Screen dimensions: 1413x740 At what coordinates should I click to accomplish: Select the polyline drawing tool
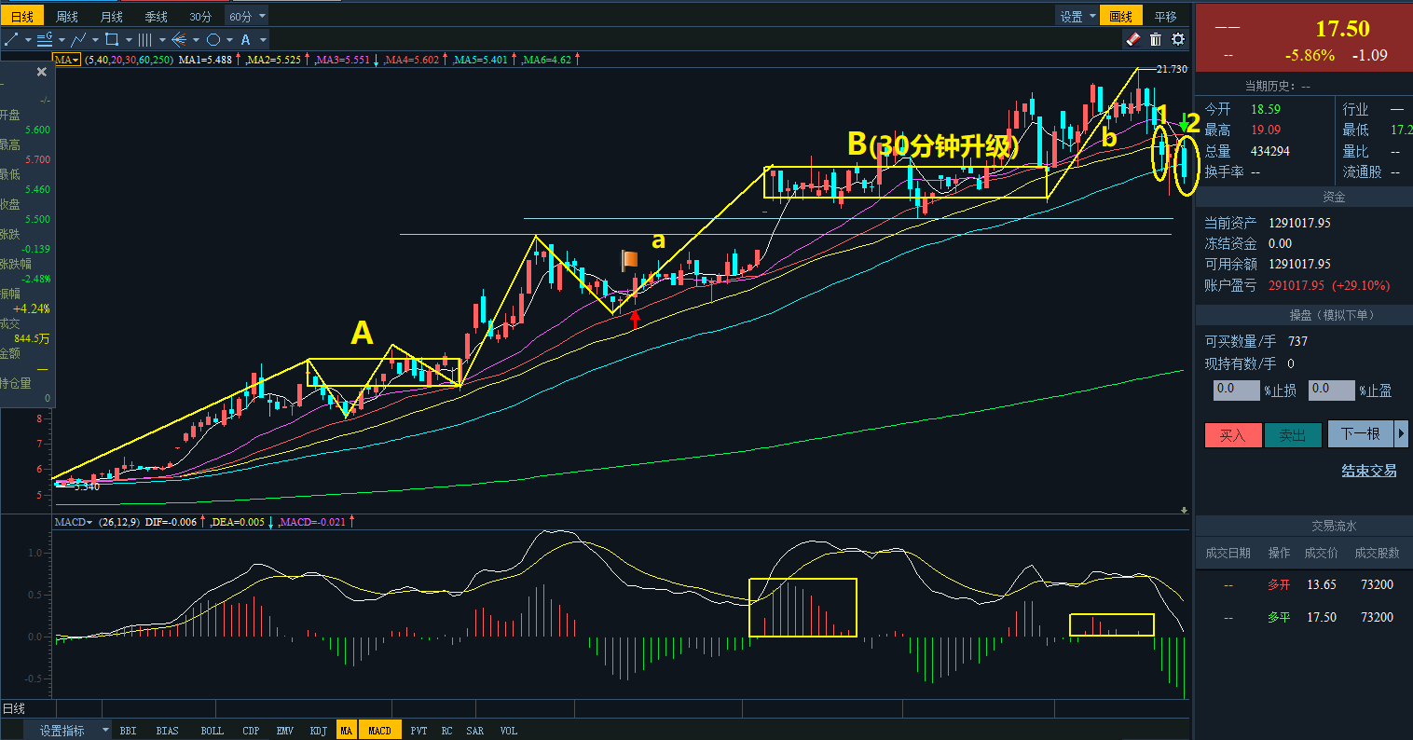coord(78,39)
